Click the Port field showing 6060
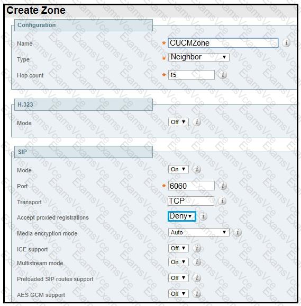301x306 pixels. point(191,186)
